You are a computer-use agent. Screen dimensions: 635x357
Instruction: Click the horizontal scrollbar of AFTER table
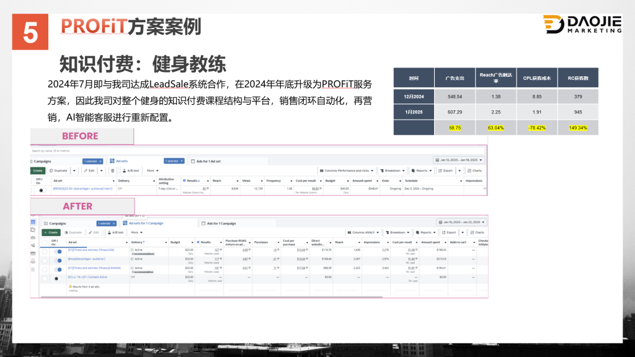tap(211, 297)
